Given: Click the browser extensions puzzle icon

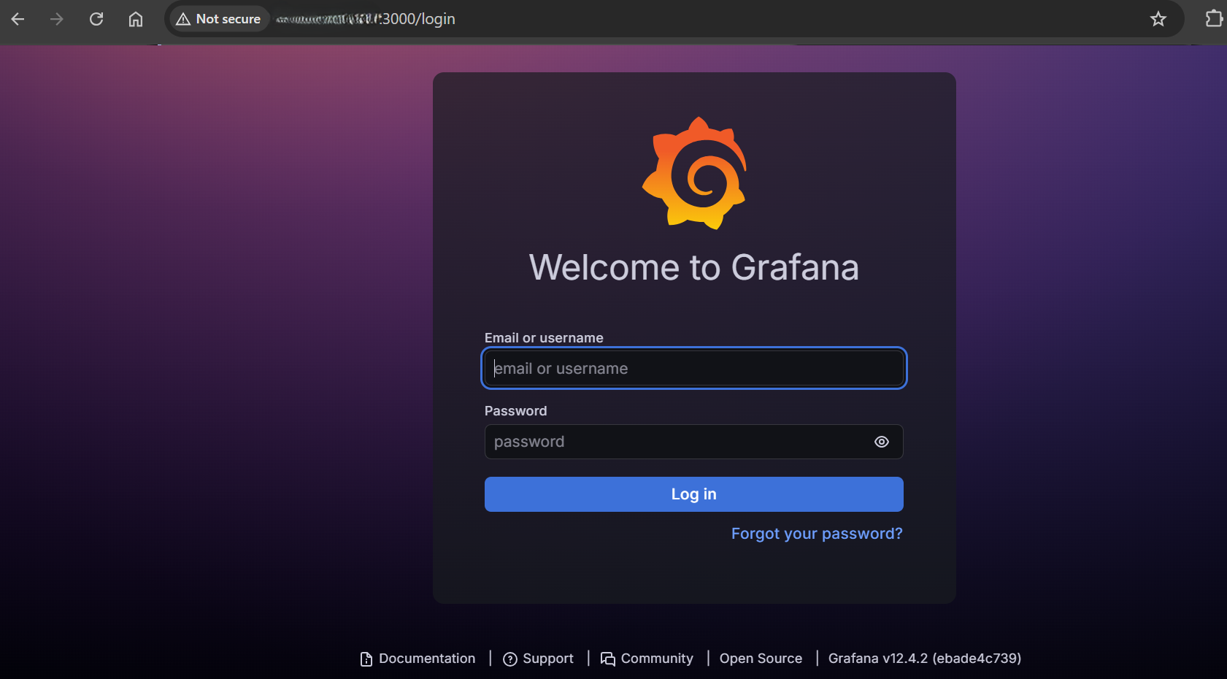Looking at the screenshot, I should [1214, 19].
